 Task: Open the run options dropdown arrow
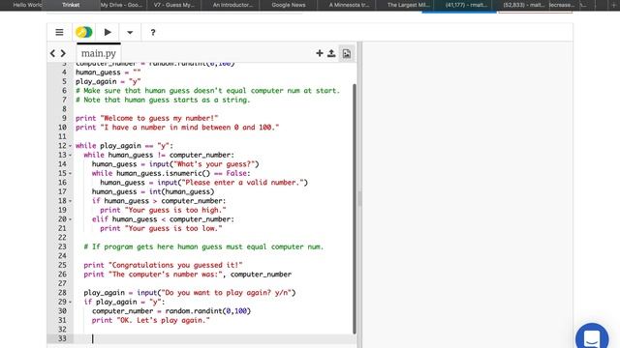point(130,33)
